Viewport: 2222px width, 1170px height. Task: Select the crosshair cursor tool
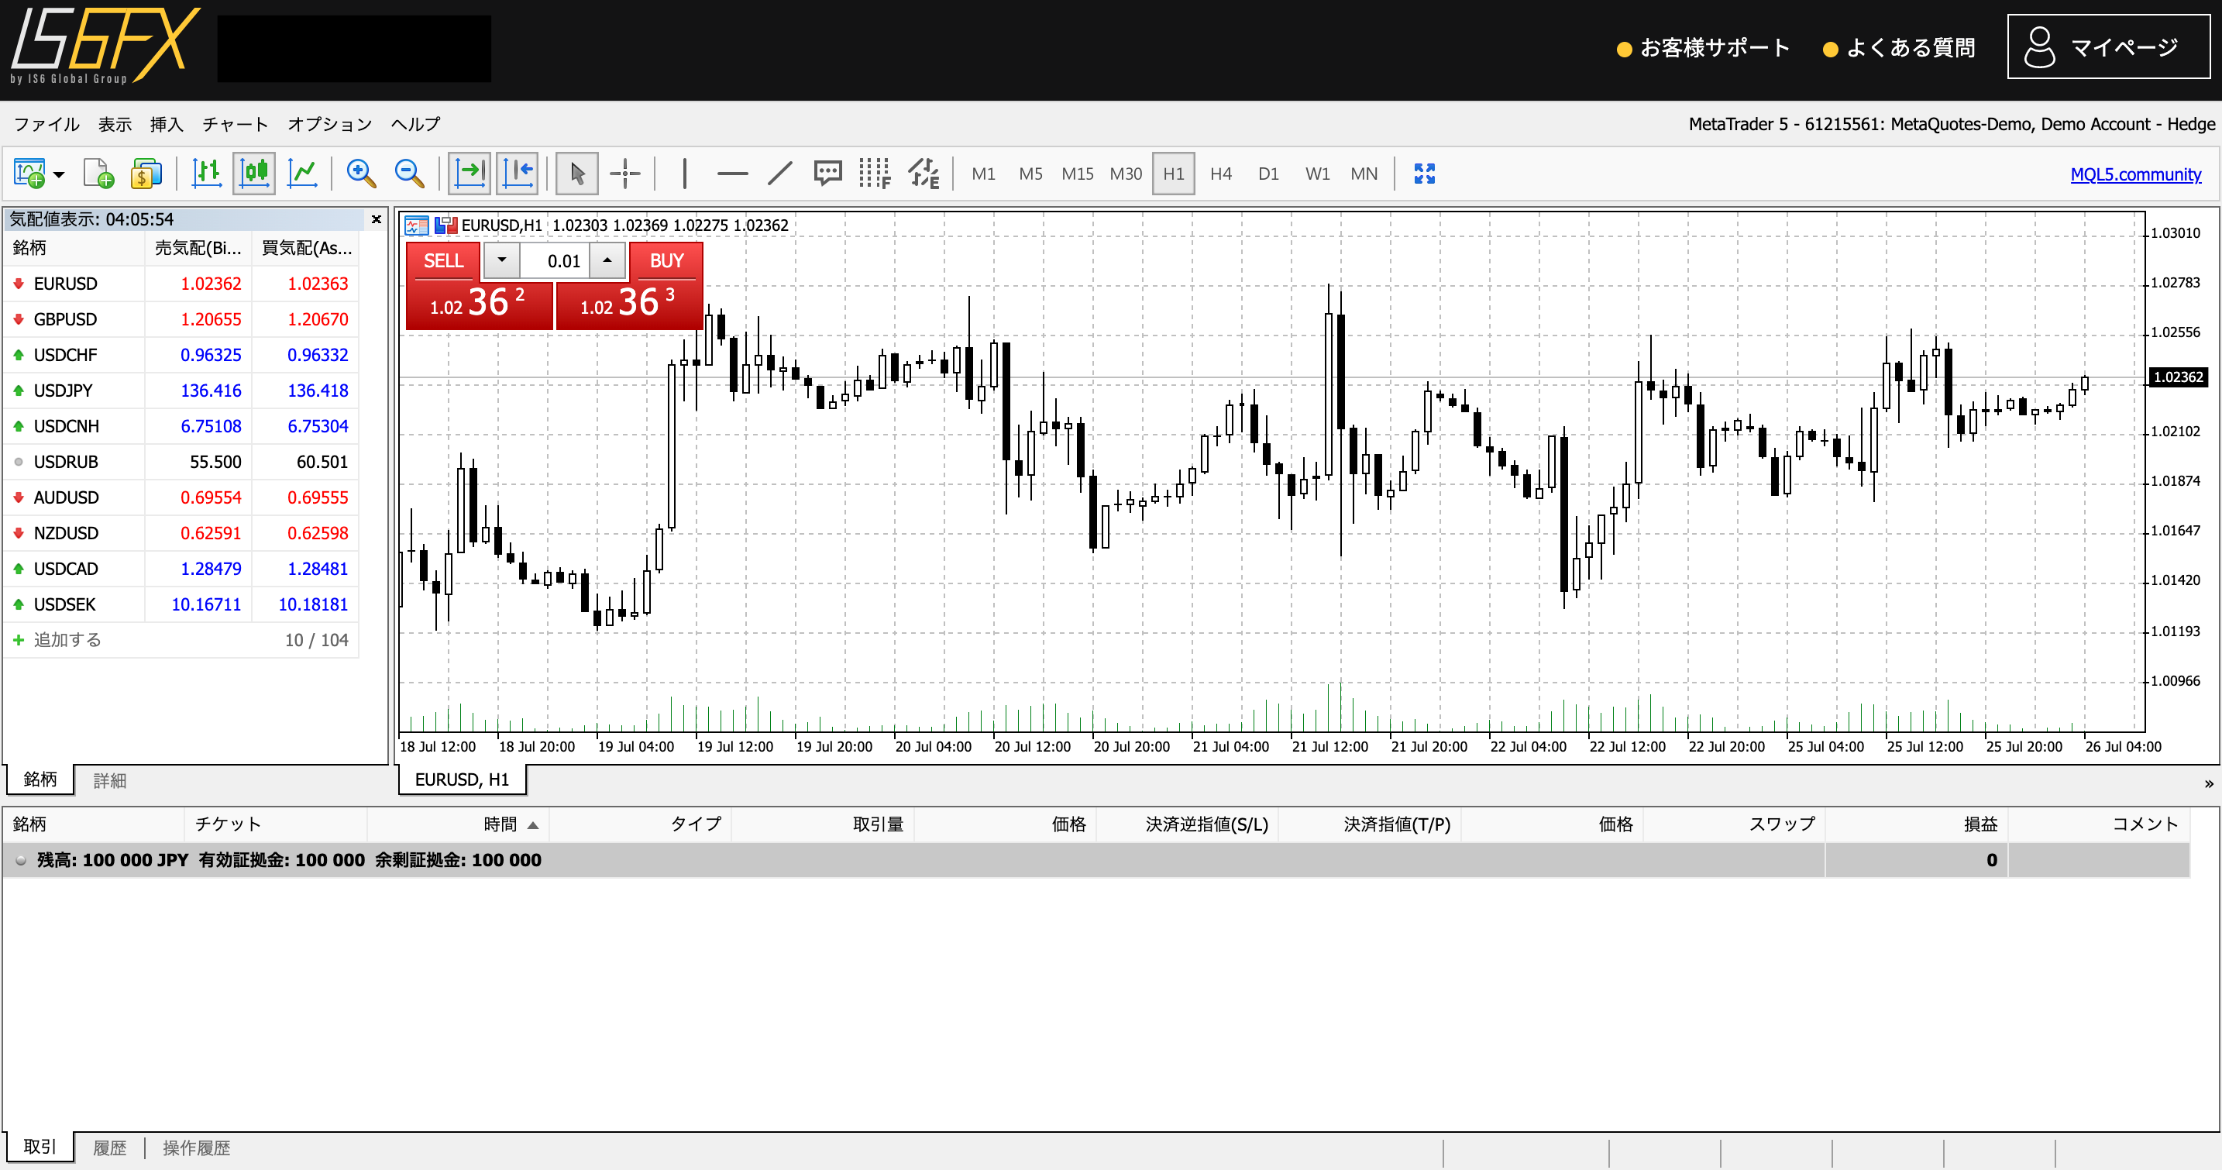tap(624, 174)
